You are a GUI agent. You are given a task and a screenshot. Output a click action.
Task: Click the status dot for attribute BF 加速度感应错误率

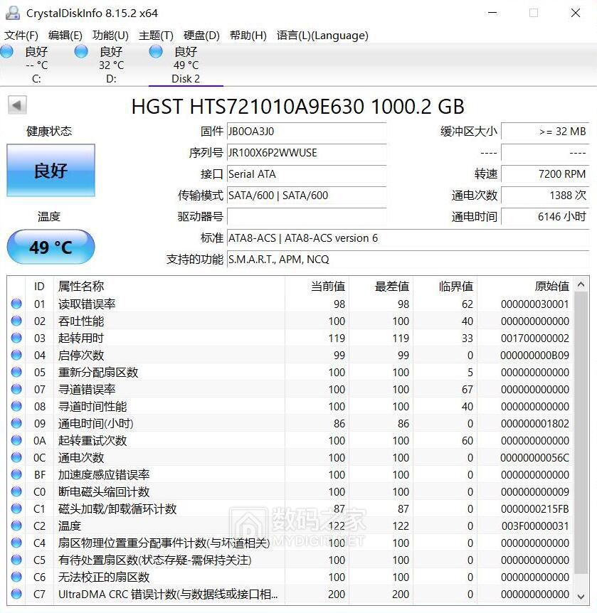16,474
